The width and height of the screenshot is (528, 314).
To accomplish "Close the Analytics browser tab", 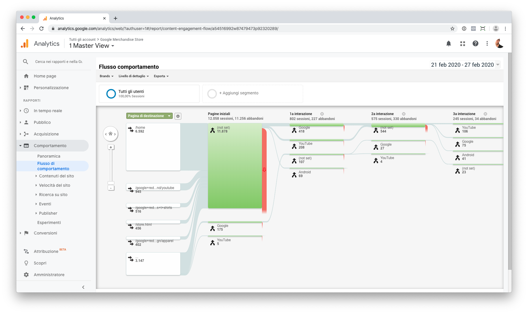I will click(x=104, y=18).
